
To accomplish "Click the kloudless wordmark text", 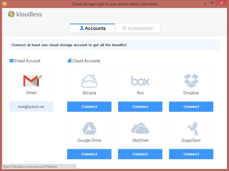I will pos(29,14).
